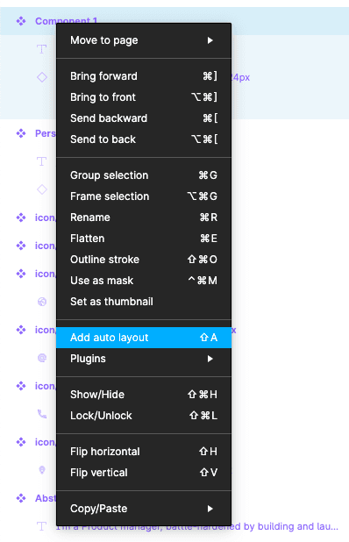The image size is (349, 542).
Task: Choose Set as thumbnail
Action: tap(144, 302)
